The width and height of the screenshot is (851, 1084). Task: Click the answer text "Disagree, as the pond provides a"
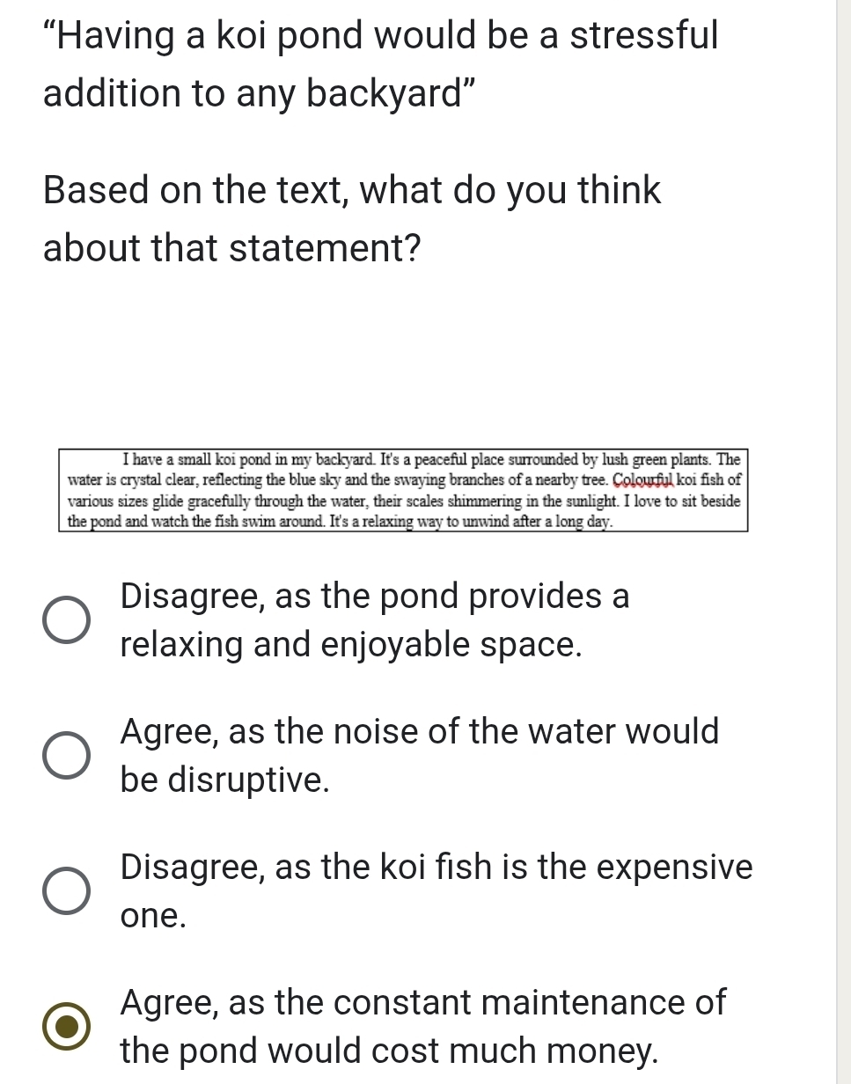coord(375,597)
